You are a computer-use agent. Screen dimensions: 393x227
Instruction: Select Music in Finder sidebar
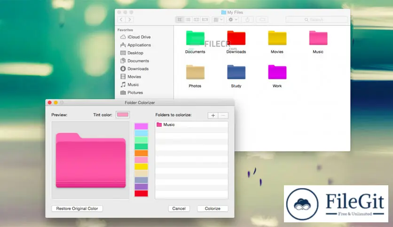click(x=130, y=84)
